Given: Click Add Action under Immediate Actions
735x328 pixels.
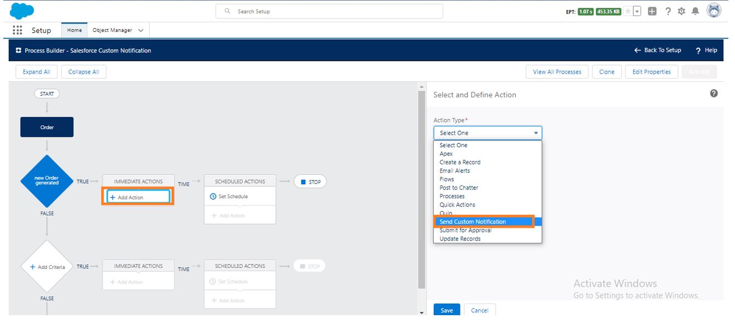Looking at the screenshot, I should [138, 197].
